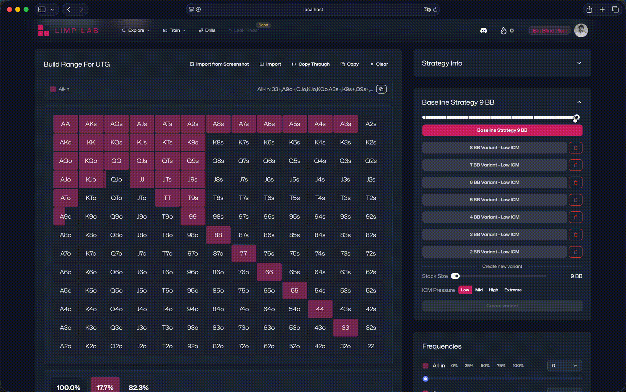The image size is (626, 392).
Task: Delete the 2 BB Variant
Action: (x=575, y=252)
